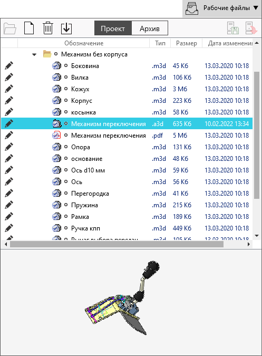Click the open folder icon in toolbar

(x=10, y=28)
